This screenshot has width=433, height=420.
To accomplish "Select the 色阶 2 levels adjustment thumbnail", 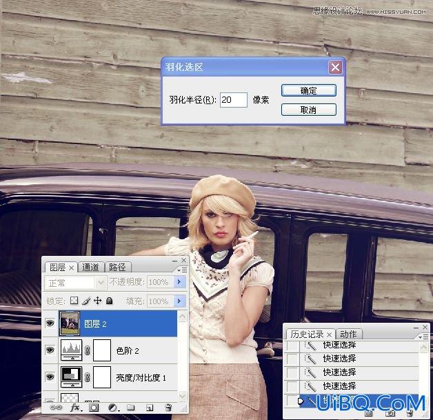I will (x=71, y=350).
